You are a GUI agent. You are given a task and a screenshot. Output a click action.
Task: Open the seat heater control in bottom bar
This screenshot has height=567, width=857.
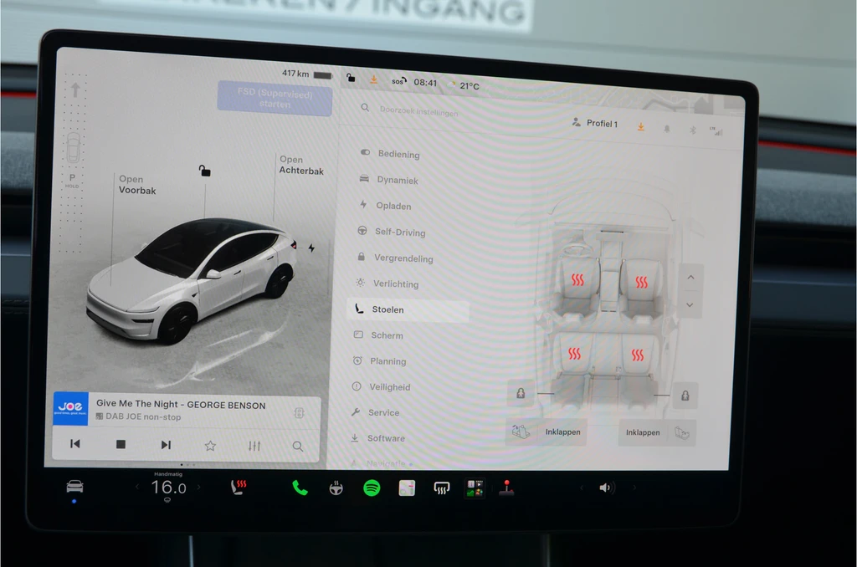tap(239, 487)
